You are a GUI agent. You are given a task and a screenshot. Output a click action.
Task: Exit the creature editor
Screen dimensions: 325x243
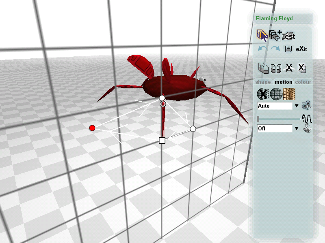coord(301,49)
